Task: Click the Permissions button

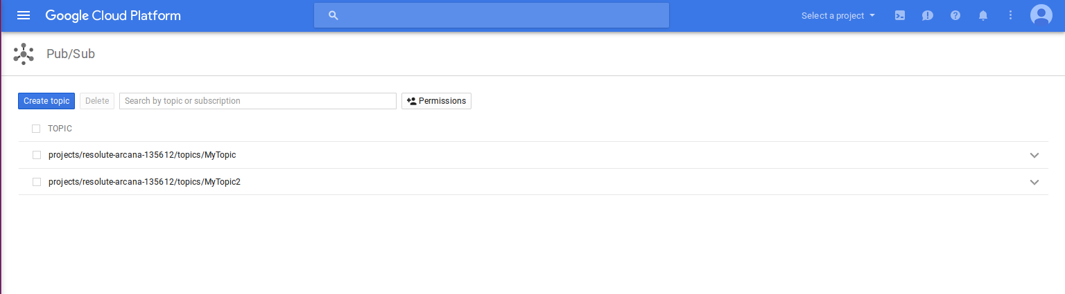Action: tap(436, 101)
